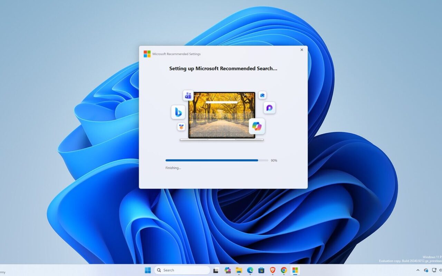Open Microsoft Store from the taskbar

(261, 270)
